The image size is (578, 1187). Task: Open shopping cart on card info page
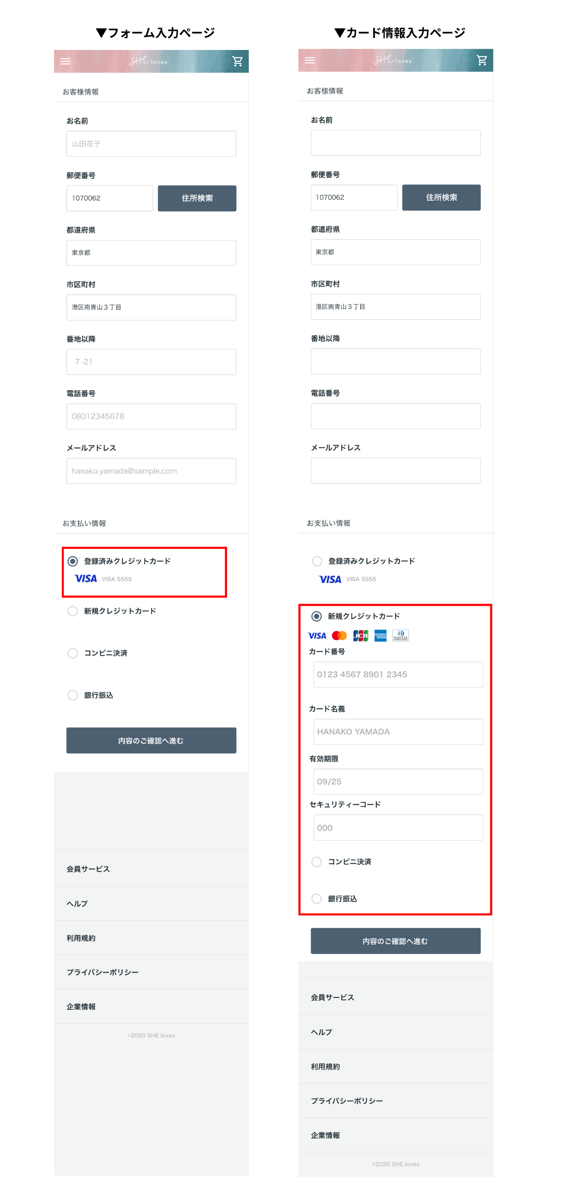481,61
